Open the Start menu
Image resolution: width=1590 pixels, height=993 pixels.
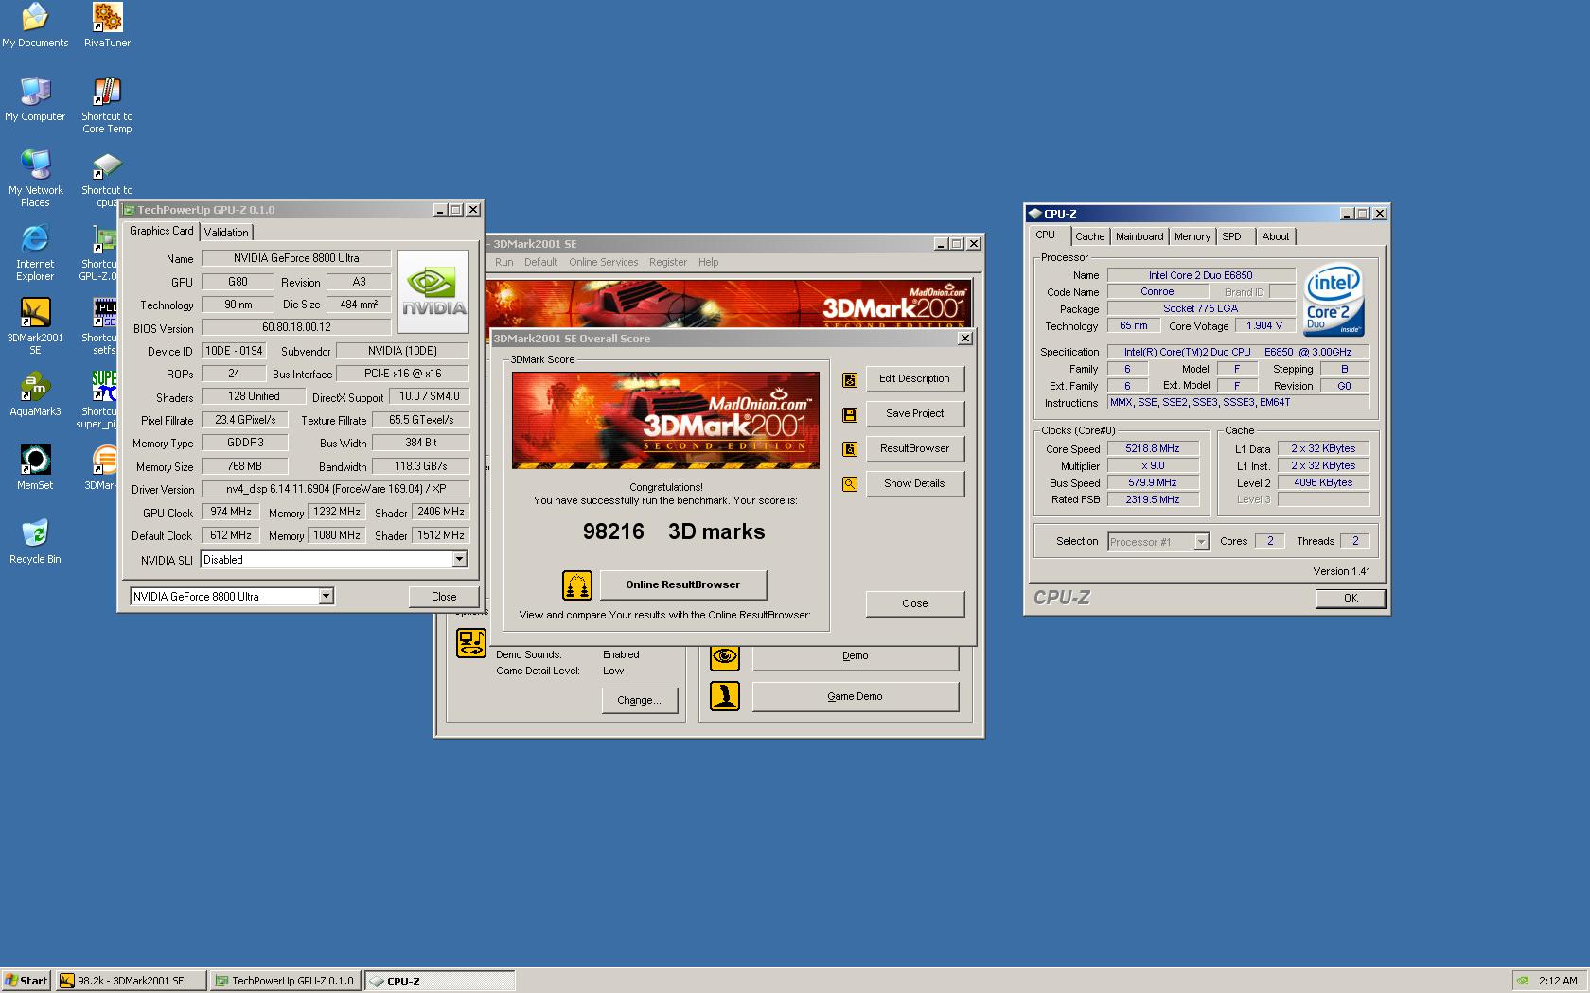(x=26, y=981)
